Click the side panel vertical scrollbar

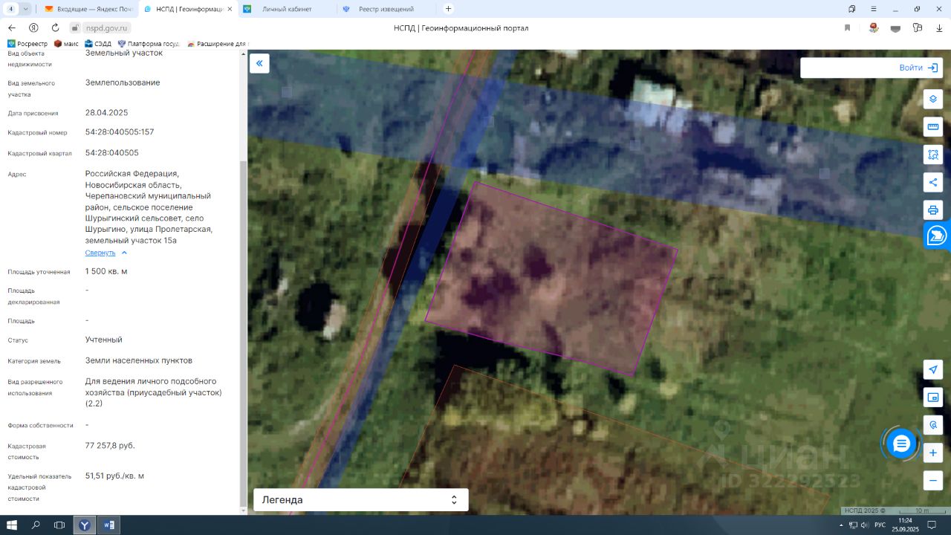tap(242, 334)
